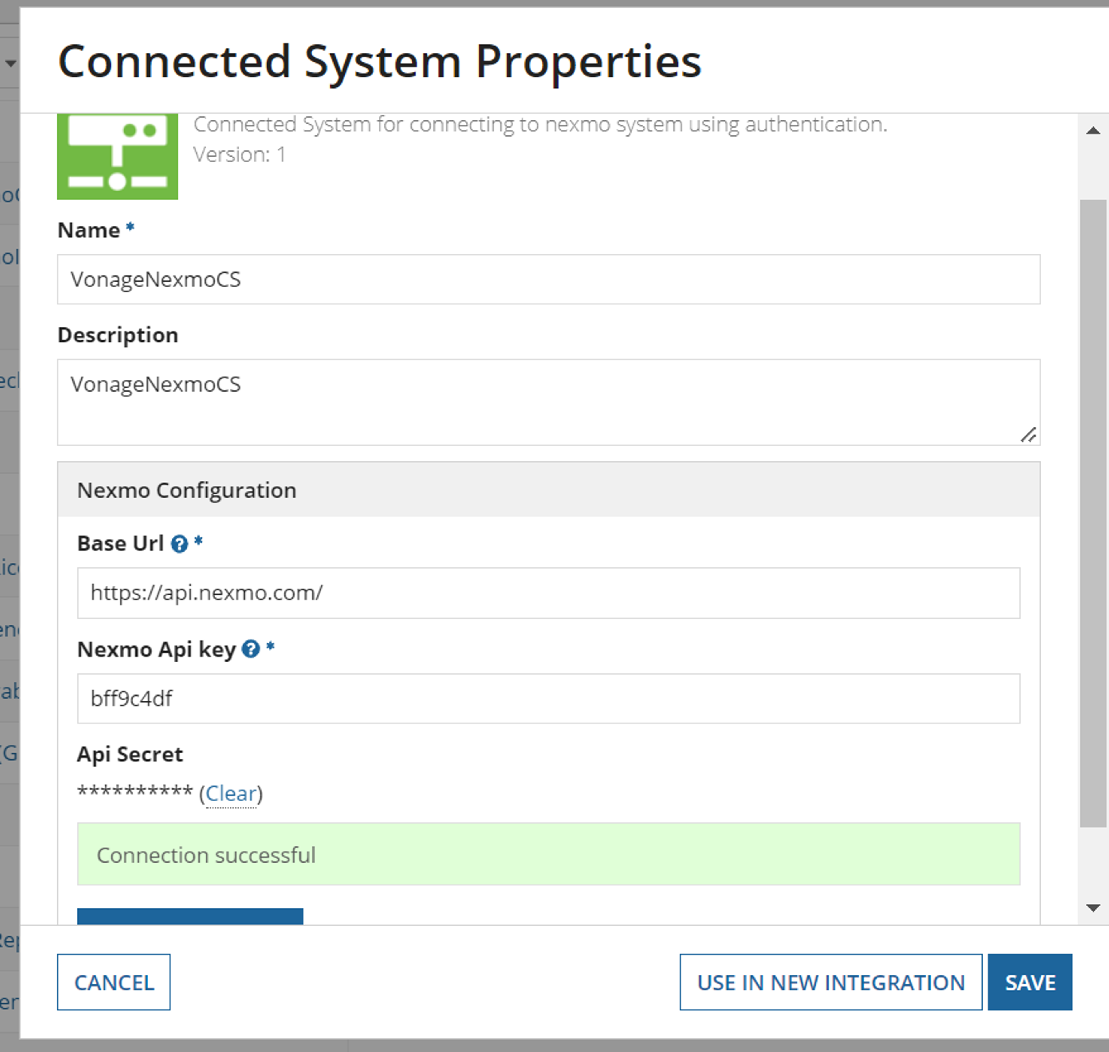
Task: Click the Api Secret label
Action: (130, 755)
